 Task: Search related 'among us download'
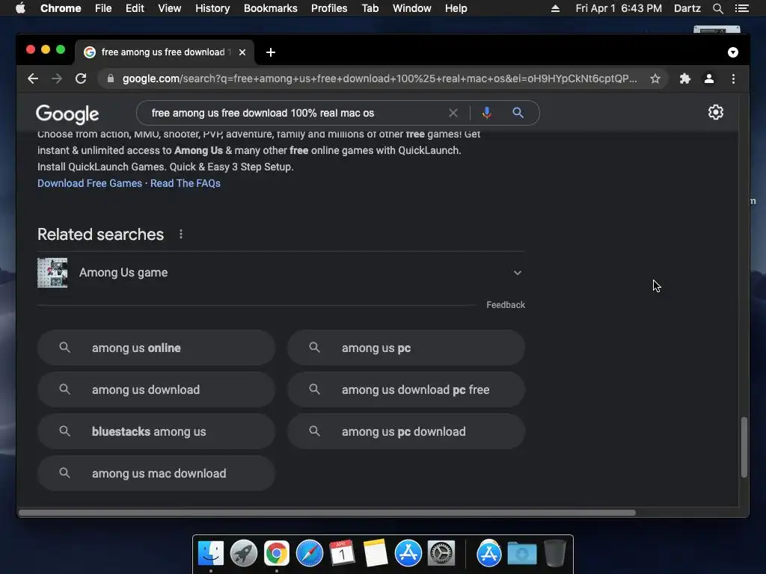(156, 390)
